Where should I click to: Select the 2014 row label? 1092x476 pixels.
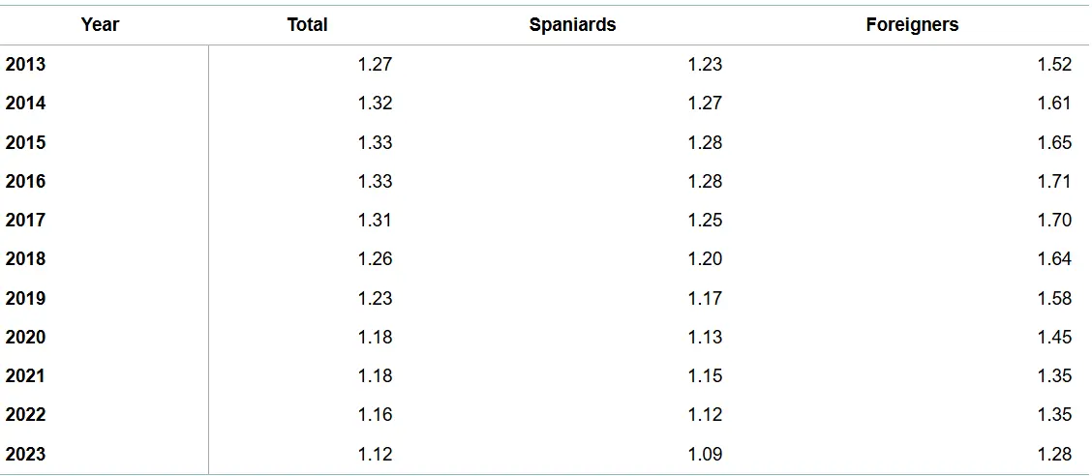point(25,104)
